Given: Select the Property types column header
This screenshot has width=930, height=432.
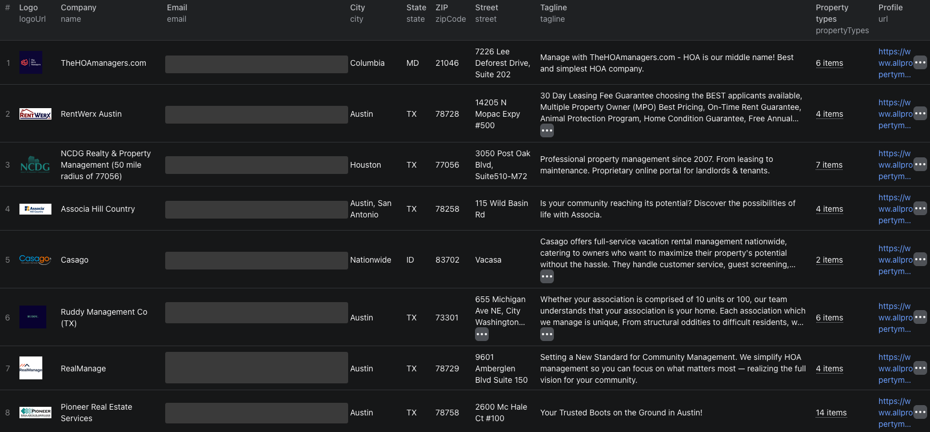Looking at the screenshot, I should point(842,19).
